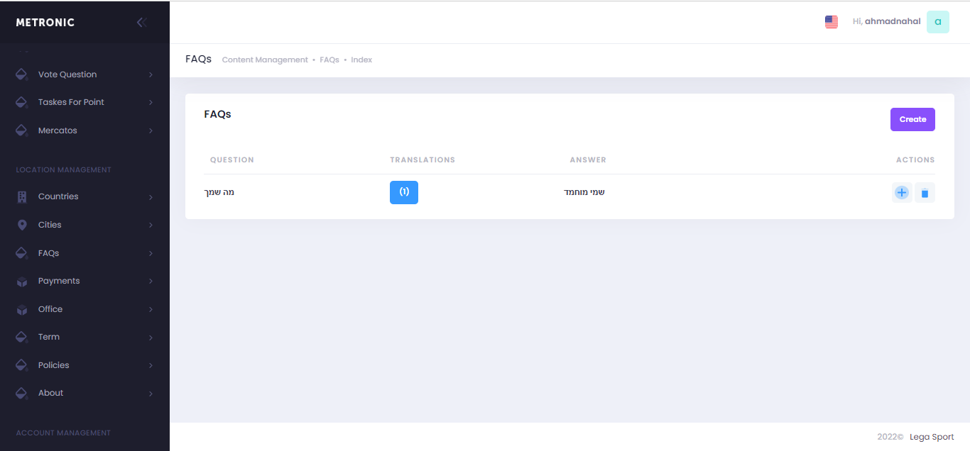Expand the Mercatos submenu chevron

pyautogui.click(x=151, y=131)
